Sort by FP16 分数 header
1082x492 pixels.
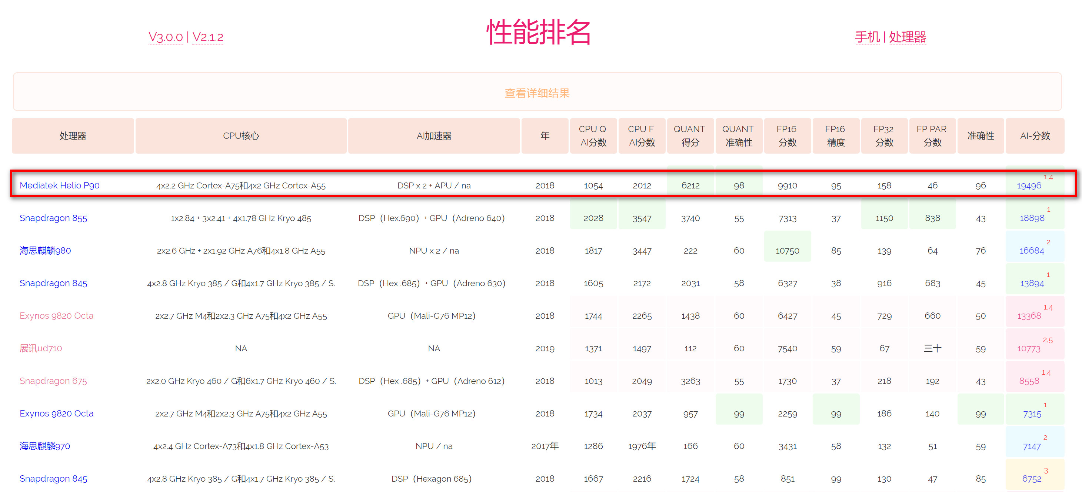point(787,136)
